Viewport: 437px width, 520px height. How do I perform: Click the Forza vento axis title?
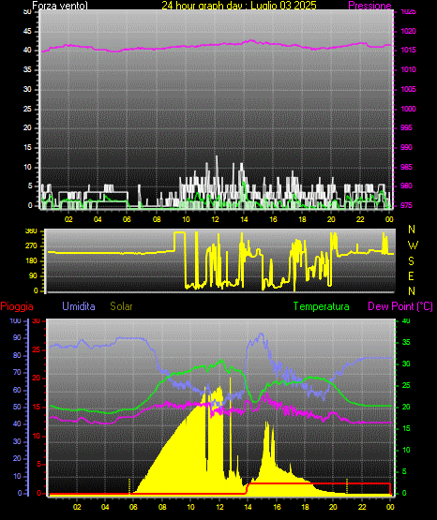coord(60,6)
